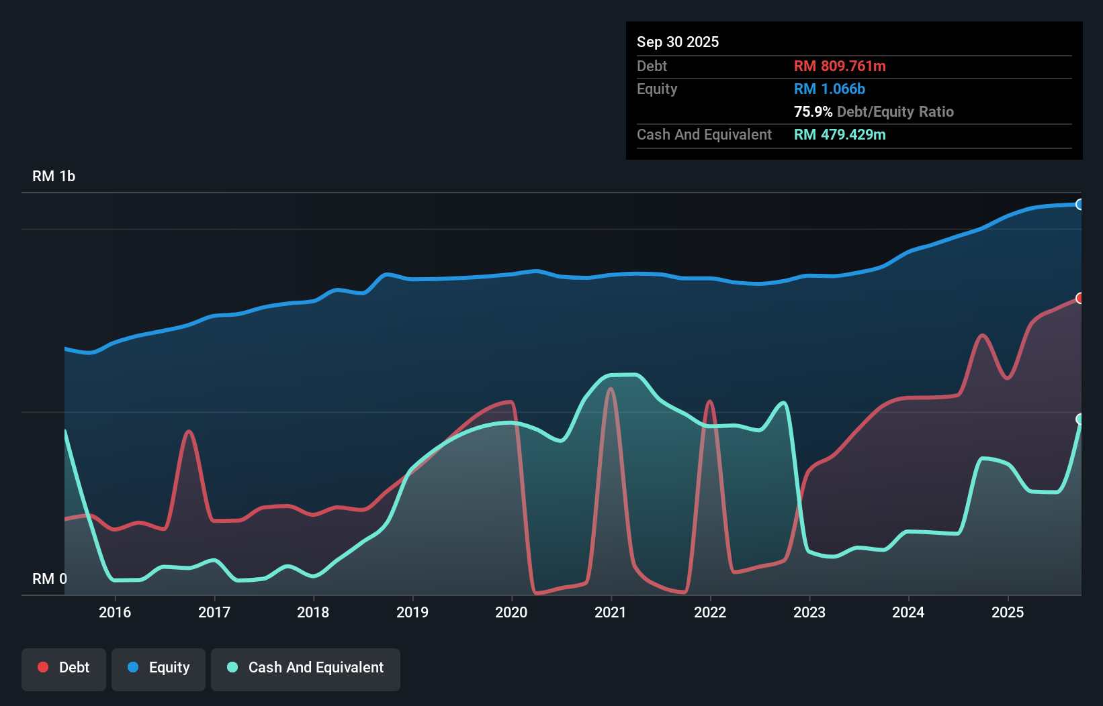Select the teal Cash endpoint marker on the chart

tap(1079, 420)
